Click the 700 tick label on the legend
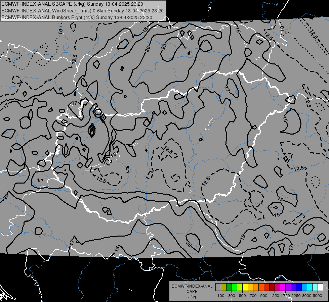The image size is (329, 302). point(253,296)
